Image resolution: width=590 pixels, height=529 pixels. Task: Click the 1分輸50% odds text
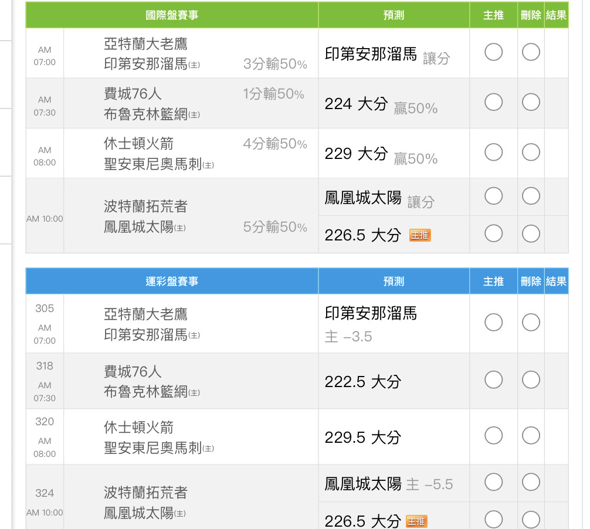tap(273, 94)
